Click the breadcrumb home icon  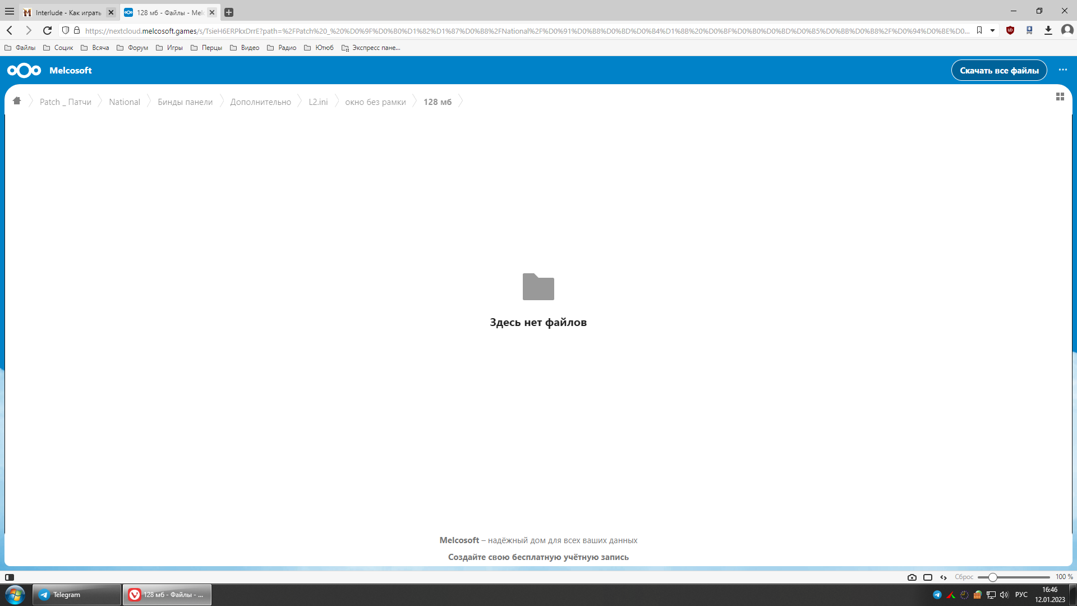(x=17, y=101)
